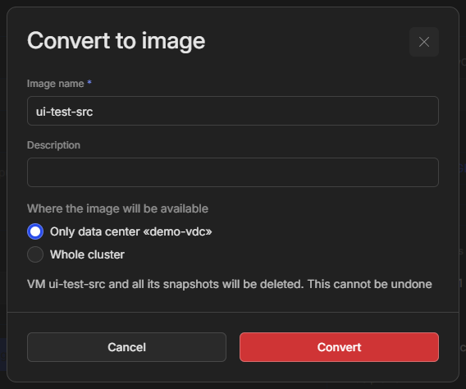Close the Convert to image dialog
Viewport: 466px width, 389px height.
click(x=424, y=42)
